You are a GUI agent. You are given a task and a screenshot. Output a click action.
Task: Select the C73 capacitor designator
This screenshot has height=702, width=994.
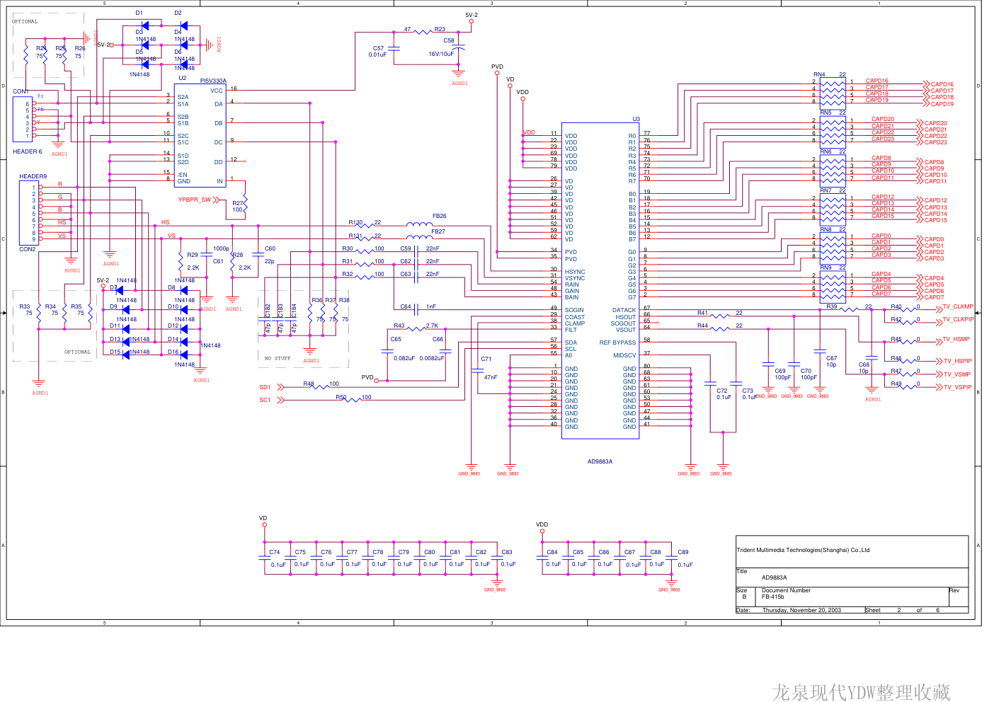(x=748, y=391)
